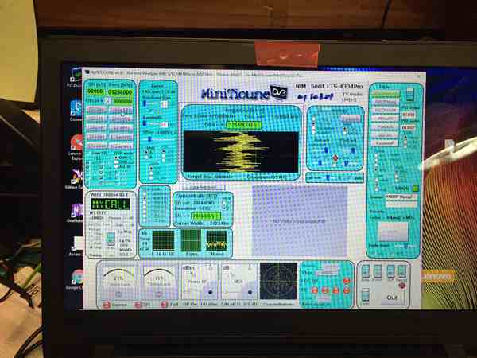Viewport: 477px width, 358px height.
Task: Click the video preview area
Action: (x=300, y=221)
